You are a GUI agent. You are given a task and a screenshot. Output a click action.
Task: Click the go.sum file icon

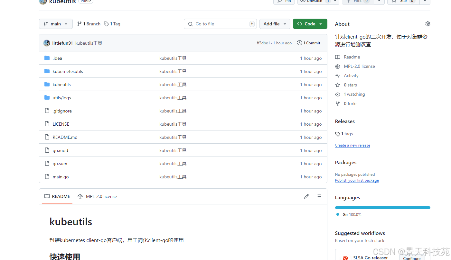[x=47, y=164]
